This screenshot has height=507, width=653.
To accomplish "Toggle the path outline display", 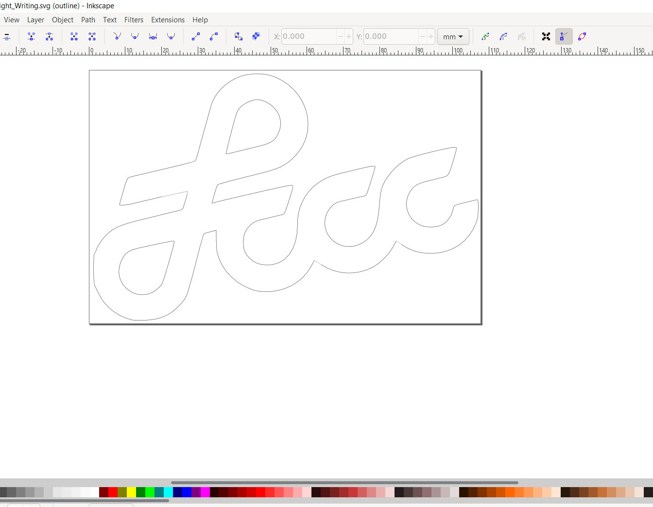I will 582,36.
